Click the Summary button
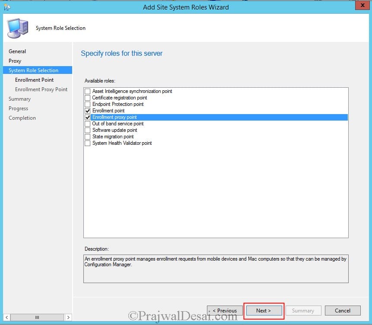372x325 pixels. pyautogui.click(x=303, y=310)
